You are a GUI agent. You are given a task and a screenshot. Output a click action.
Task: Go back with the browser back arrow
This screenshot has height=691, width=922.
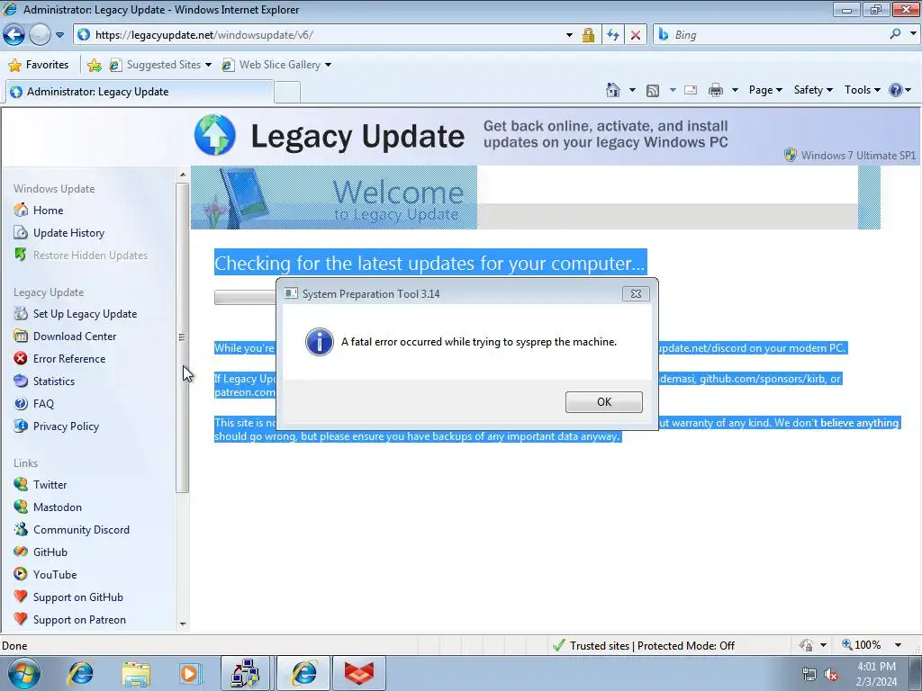pyautogui.click(x=14, y=35)
